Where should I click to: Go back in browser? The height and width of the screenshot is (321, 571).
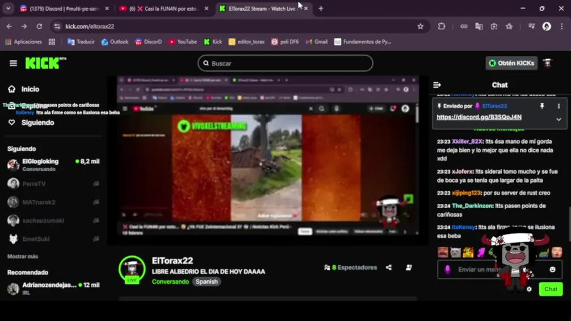point(9,26)
